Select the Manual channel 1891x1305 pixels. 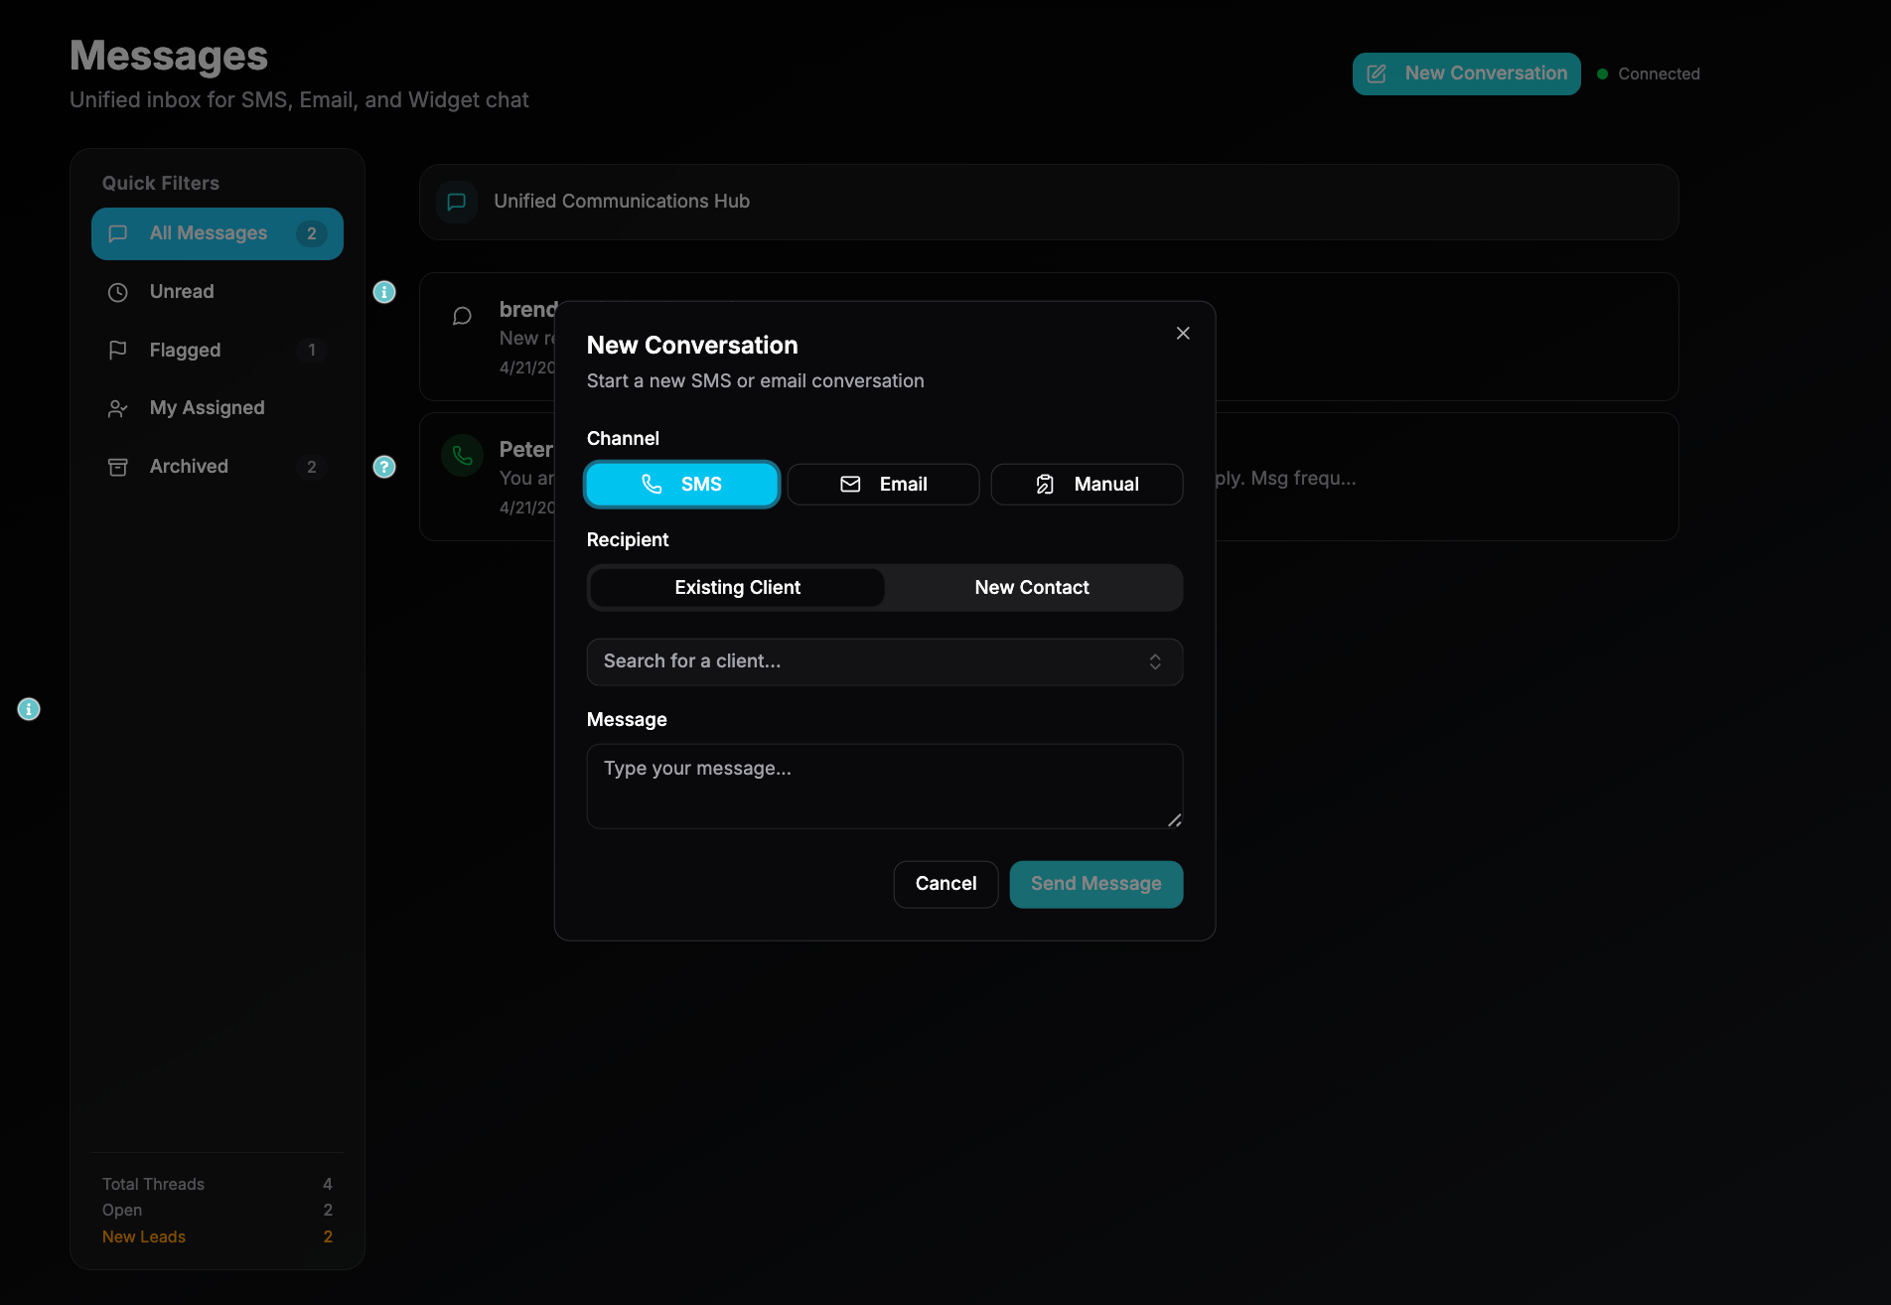pos(1088,485)
